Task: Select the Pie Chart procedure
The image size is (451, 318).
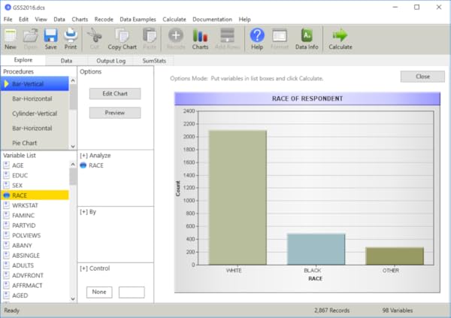Action: click(x=35, y=143)
